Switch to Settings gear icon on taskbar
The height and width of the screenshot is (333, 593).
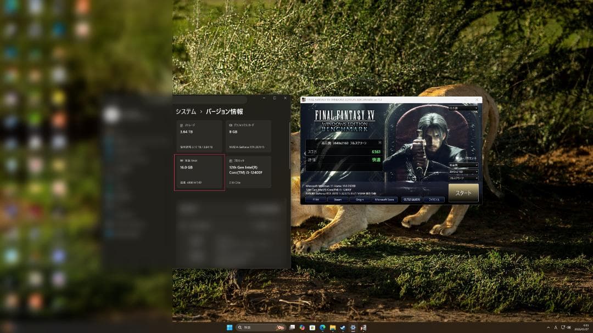tap(353, 328)
